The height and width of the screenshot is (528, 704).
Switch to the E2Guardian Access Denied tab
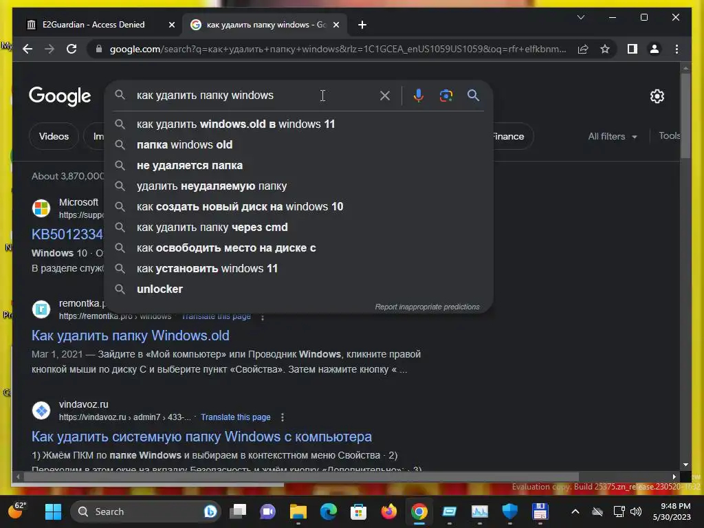pyautogui.click(x=93, y=25)
